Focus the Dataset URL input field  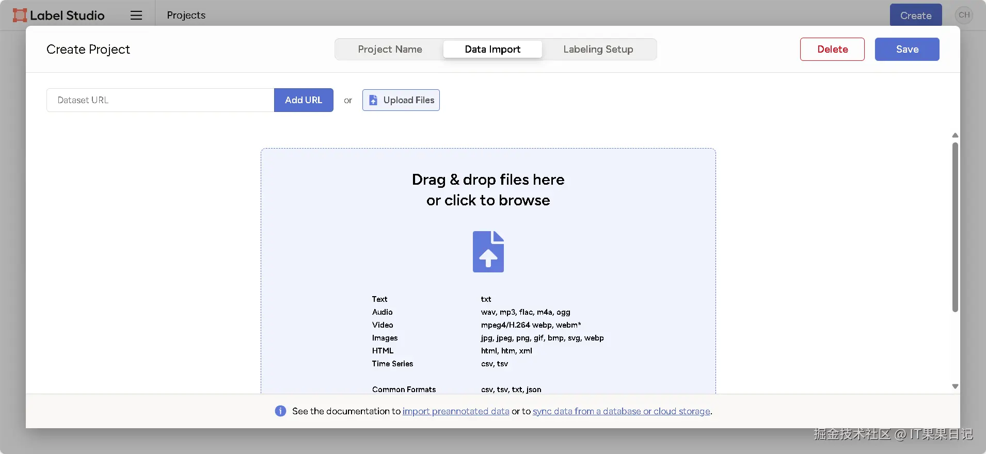(x=160, y=100)
